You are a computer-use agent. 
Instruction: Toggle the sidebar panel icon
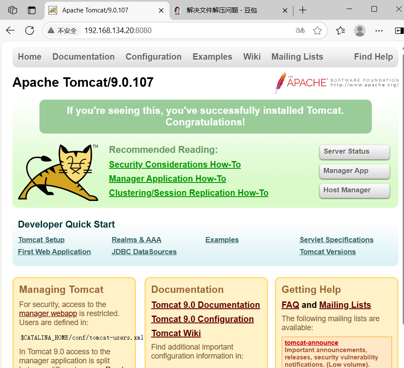[399, 30]
